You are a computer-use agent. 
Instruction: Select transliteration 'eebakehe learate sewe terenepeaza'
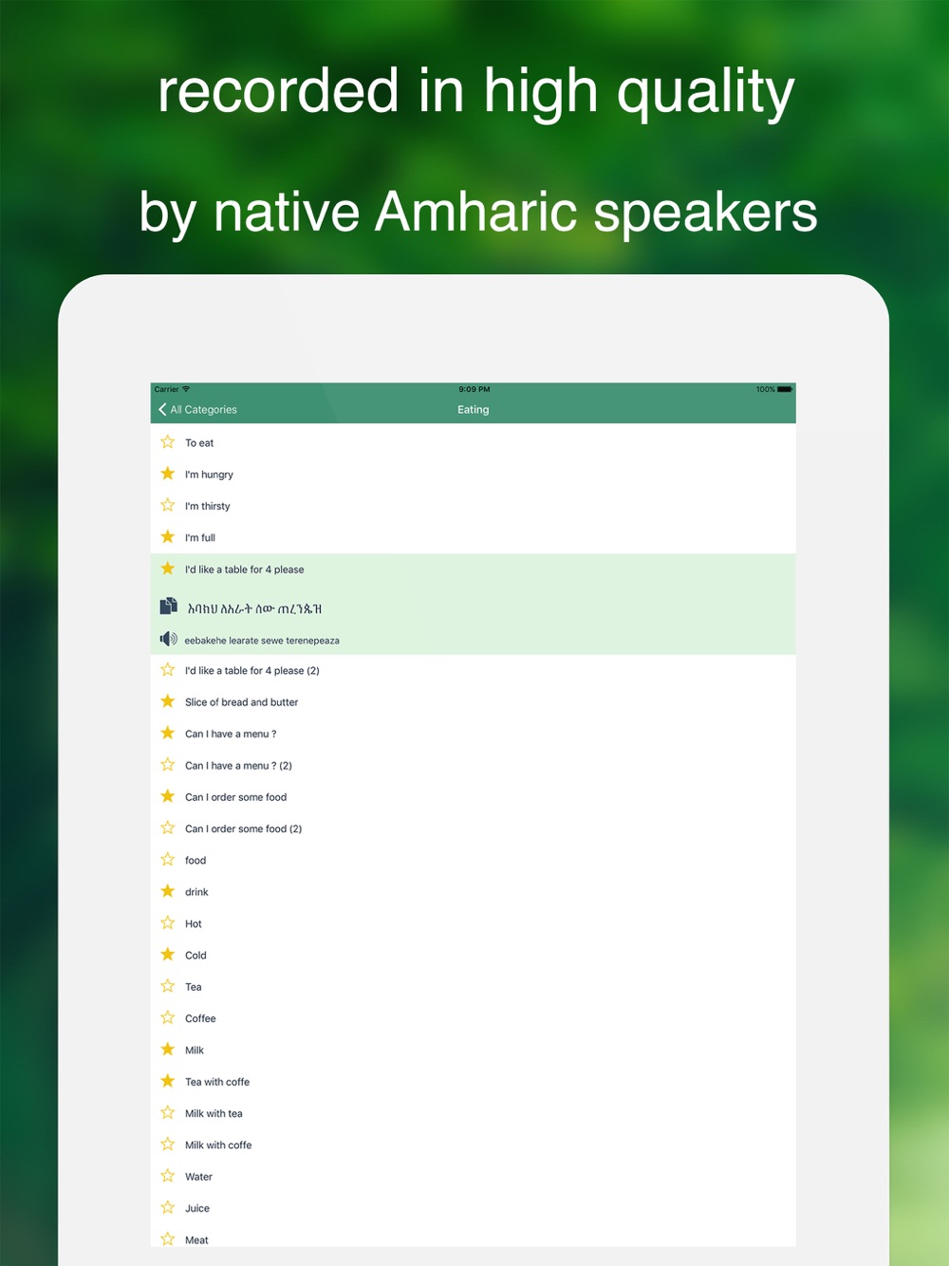262,641
